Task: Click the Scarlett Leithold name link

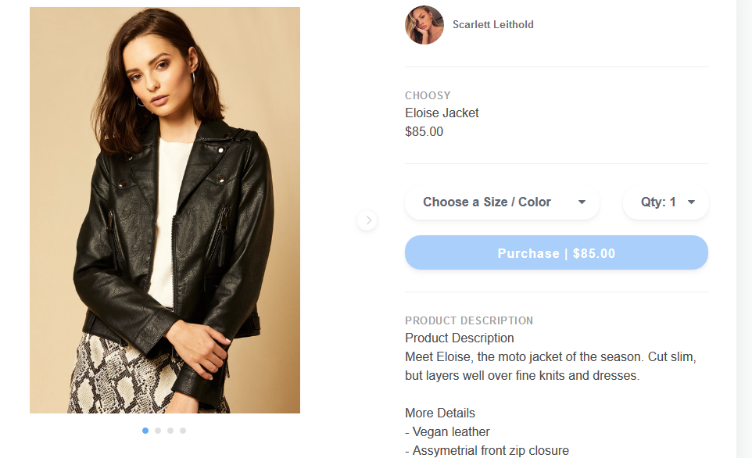Action: pyautogui.click(x=492, y=25)
